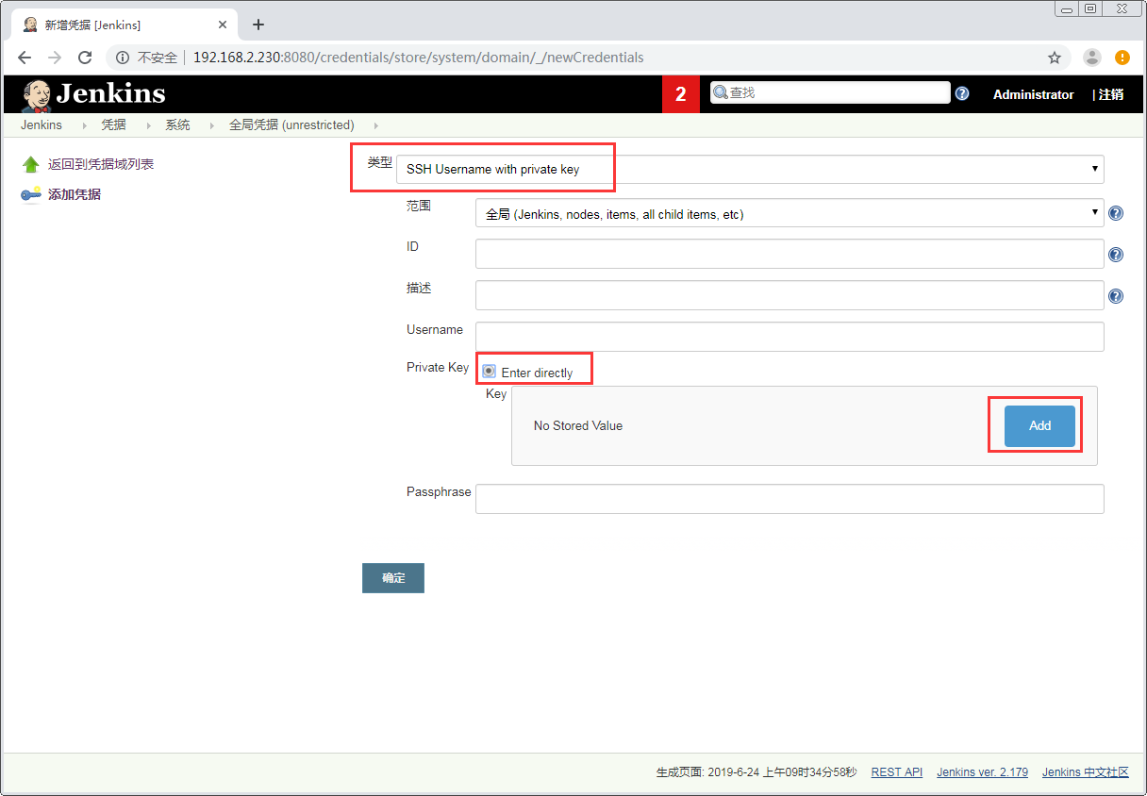Click the browser address bar URL
The image size is (1147, 796).
click(418, 58)
